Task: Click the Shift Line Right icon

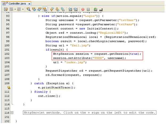Action: coord(76,9)
